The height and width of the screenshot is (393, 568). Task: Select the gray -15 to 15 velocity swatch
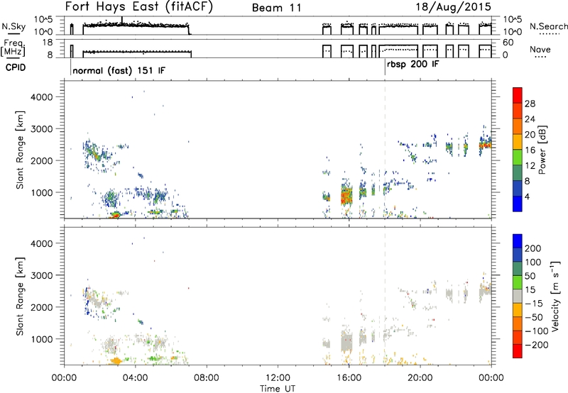pos(518,297)
